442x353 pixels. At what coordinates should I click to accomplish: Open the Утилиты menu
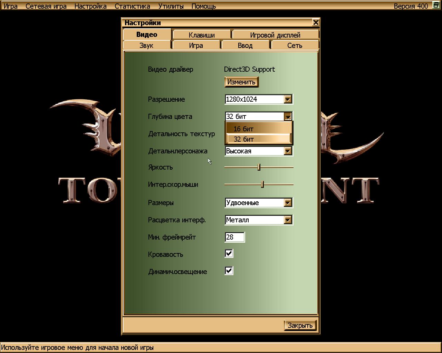[171, 6]
